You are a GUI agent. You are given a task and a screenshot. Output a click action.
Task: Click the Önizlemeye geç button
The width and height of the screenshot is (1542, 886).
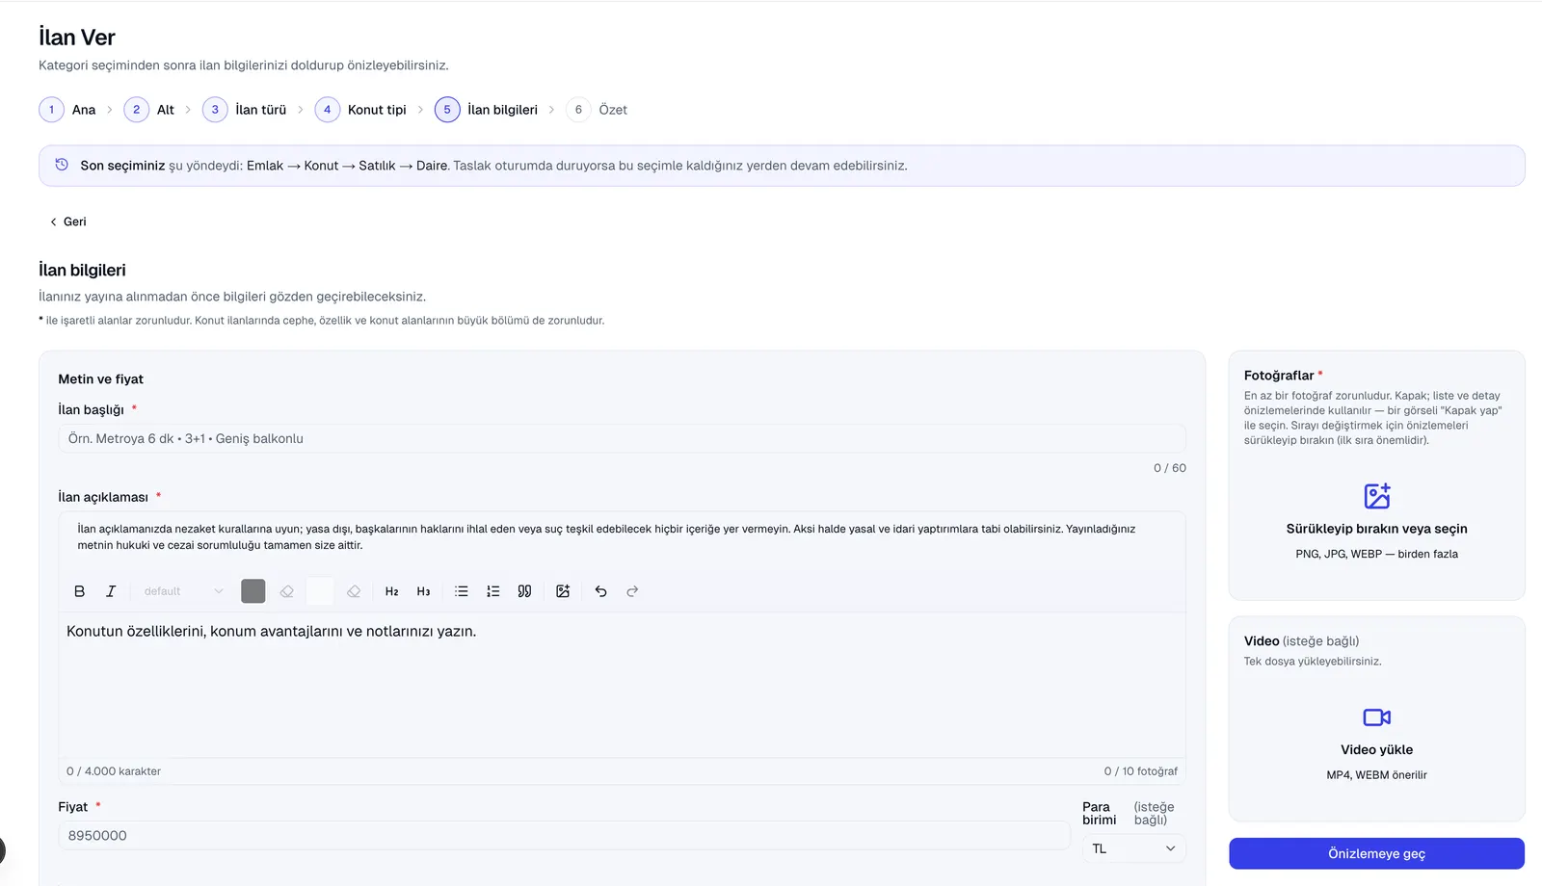click(x=1376, y=853)
